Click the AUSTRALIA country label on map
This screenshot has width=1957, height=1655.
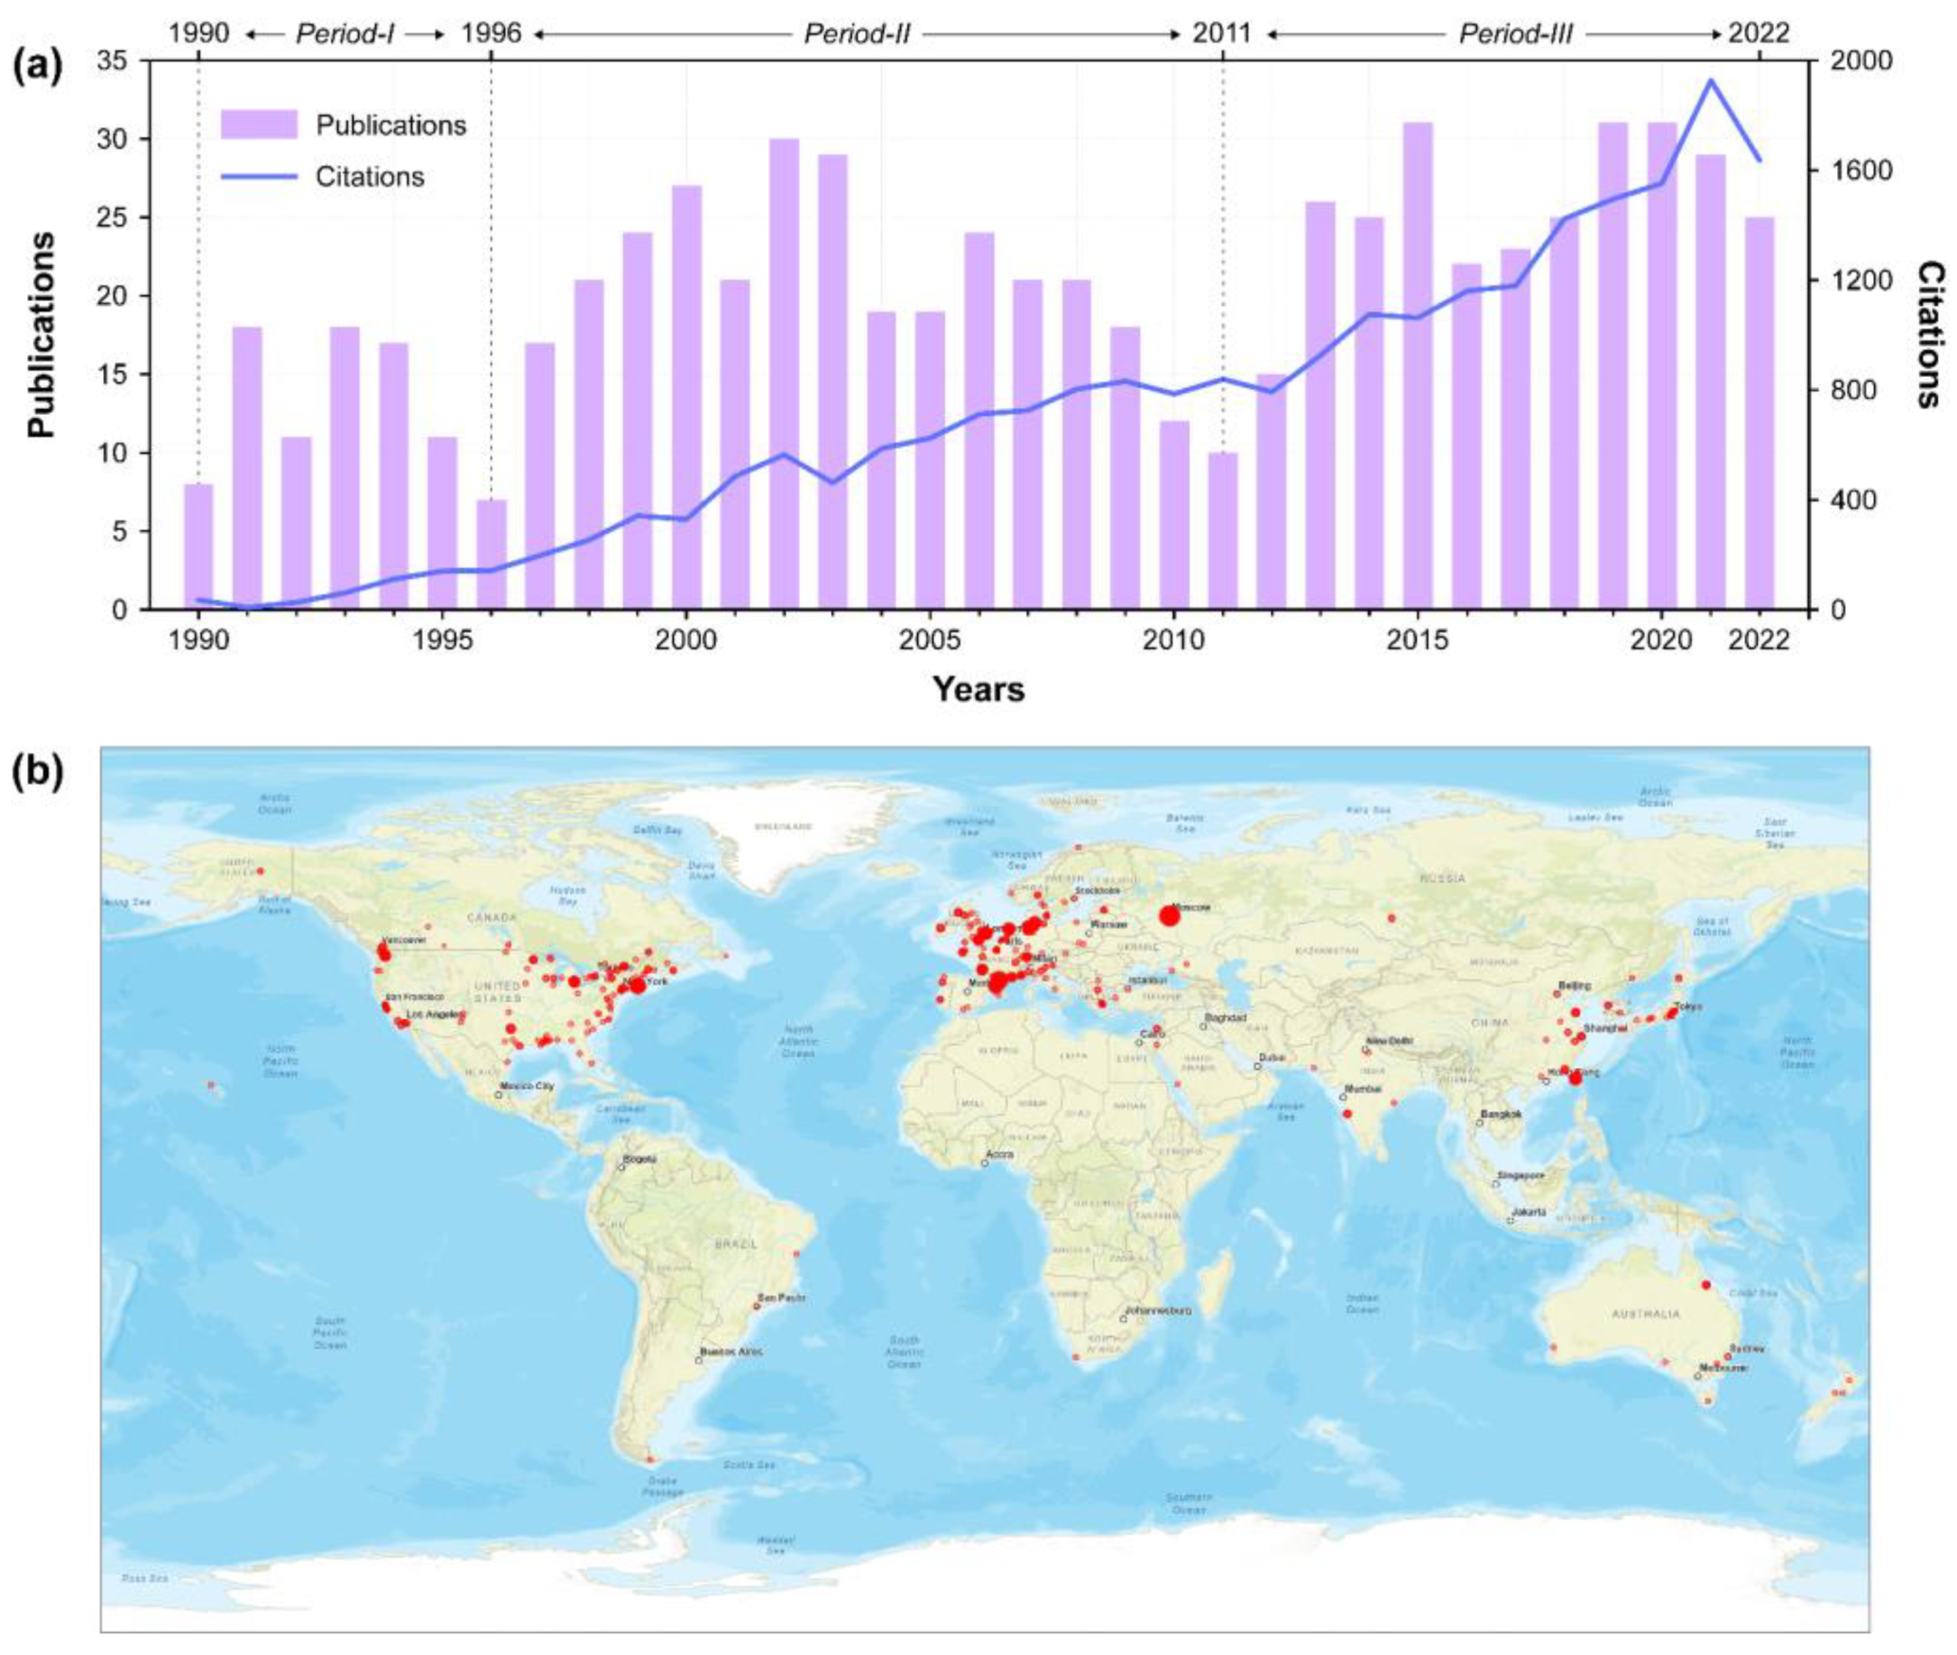[1646, 1313]
